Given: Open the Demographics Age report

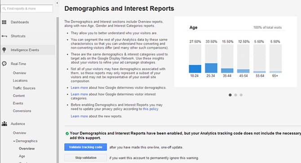Looking at the screenshot, I should pyautogui.click(x=22, y=156).
